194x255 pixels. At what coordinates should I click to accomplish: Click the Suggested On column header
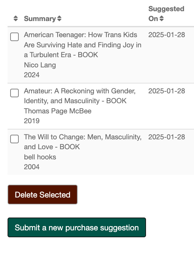tap(166, 14)
